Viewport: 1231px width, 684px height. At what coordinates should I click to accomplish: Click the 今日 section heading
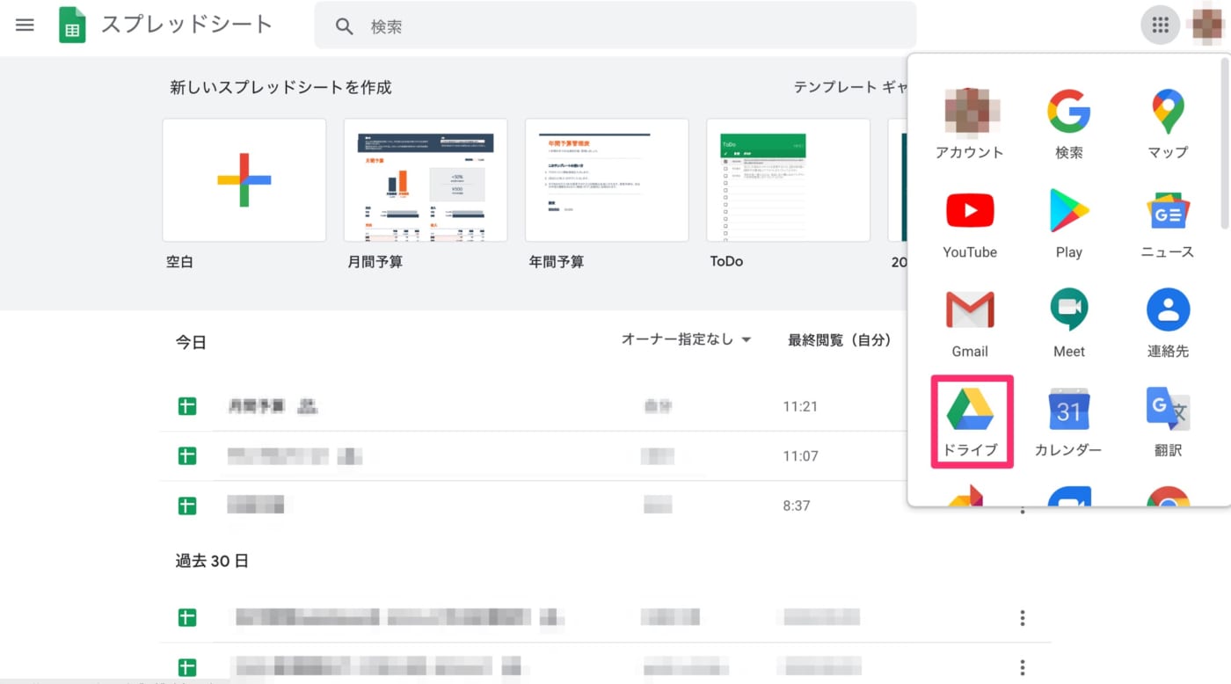click(191, 342)
